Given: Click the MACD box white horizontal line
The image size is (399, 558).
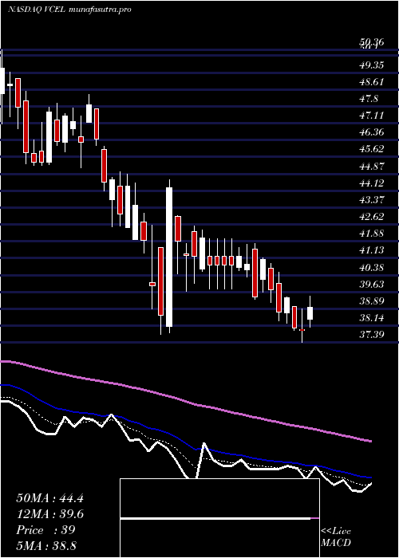Looking at the screenshot, I should tap(215, 518).
